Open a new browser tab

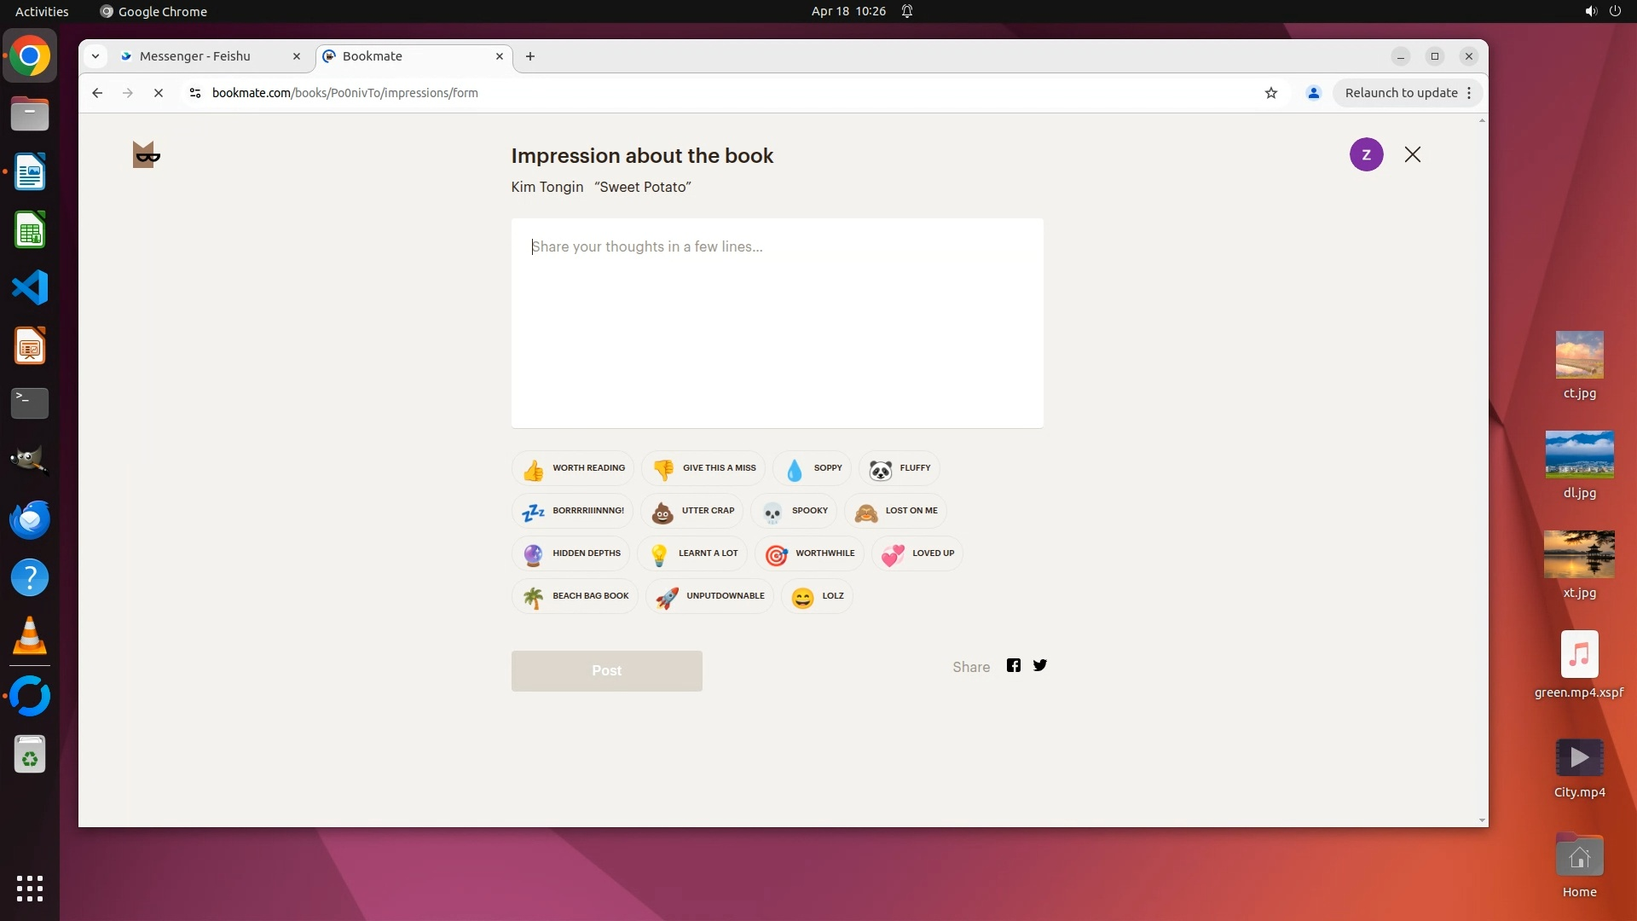530,56
